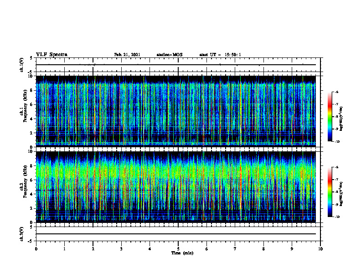Click the time axis tick label "1"
This screenshot has width=361, height=279.
coord(64,249)
